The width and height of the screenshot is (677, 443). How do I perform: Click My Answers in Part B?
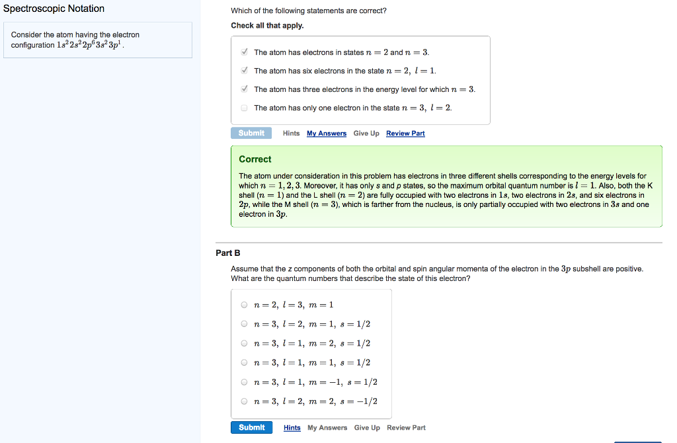coord(327,428)
